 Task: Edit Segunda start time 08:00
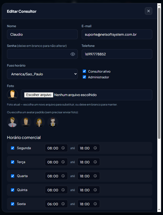coord(56,148)
